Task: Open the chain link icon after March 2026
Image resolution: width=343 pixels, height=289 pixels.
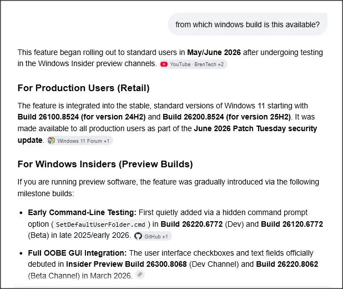Action: [x=140, y=275]
